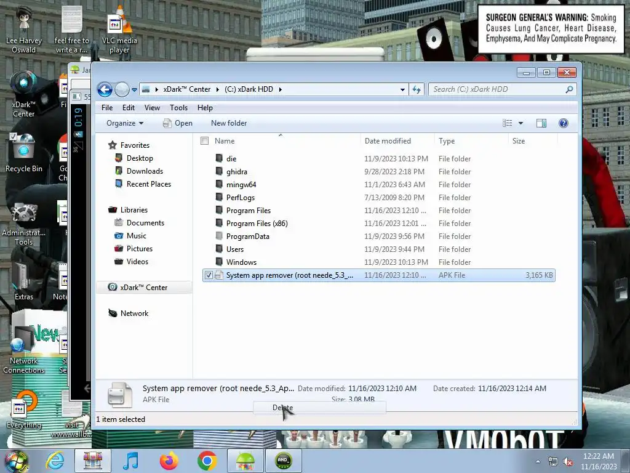Open the Organize dropdown
This screenshot has width=630, height=473.
124,123
